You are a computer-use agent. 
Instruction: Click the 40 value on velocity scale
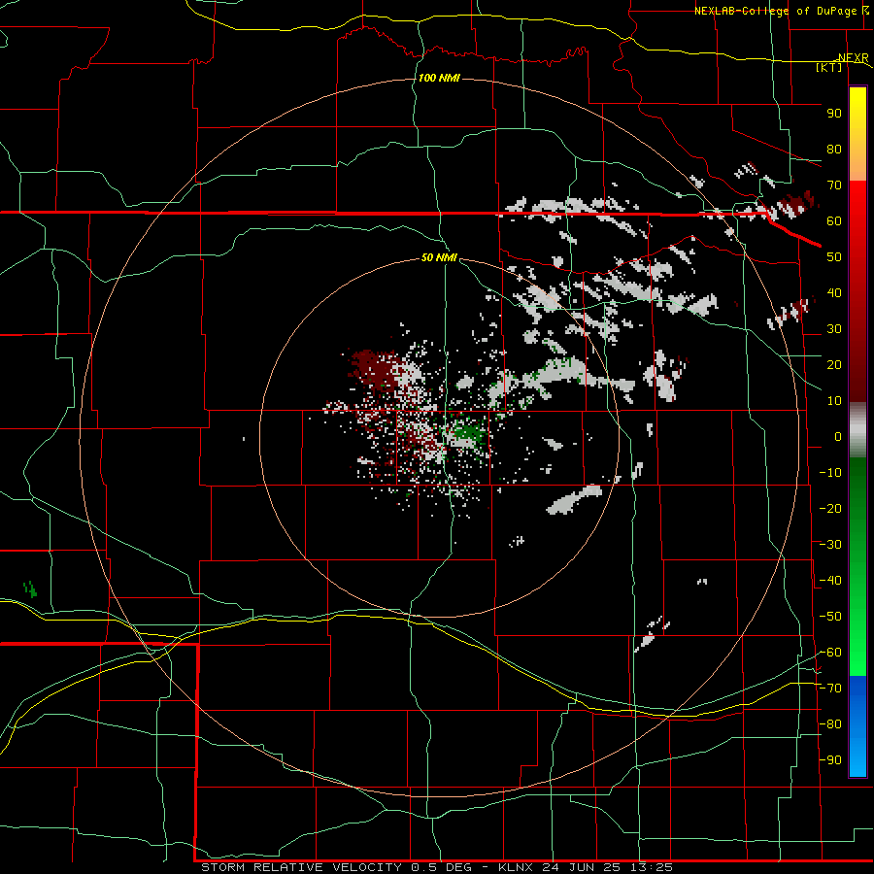(x=834, y=292)
